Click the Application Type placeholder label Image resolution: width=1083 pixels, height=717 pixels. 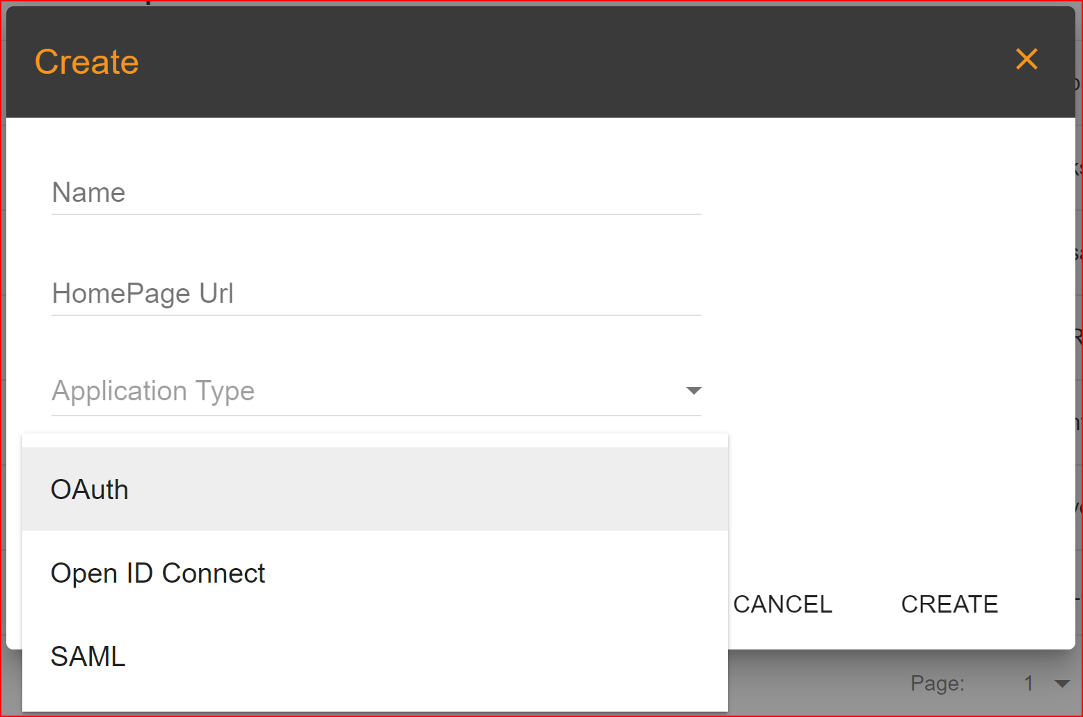pyautogui.click(x=152, y=391)
